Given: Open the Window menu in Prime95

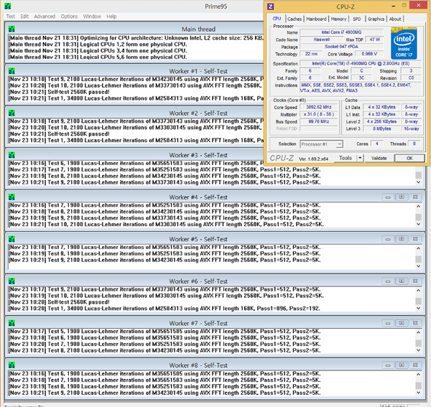Looking at the screenshot, I should tap(92, 17).
